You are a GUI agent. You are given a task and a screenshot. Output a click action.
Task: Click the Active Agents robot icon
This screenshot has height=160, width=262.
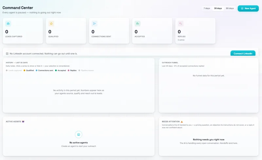[23, 122]
